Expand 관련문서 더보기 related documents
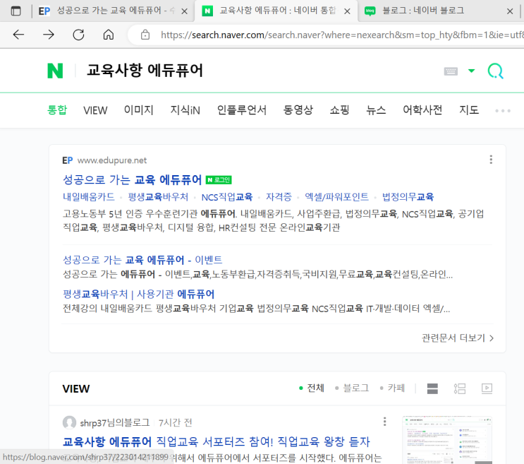The image size is (524, 464). tap(458, 338)
